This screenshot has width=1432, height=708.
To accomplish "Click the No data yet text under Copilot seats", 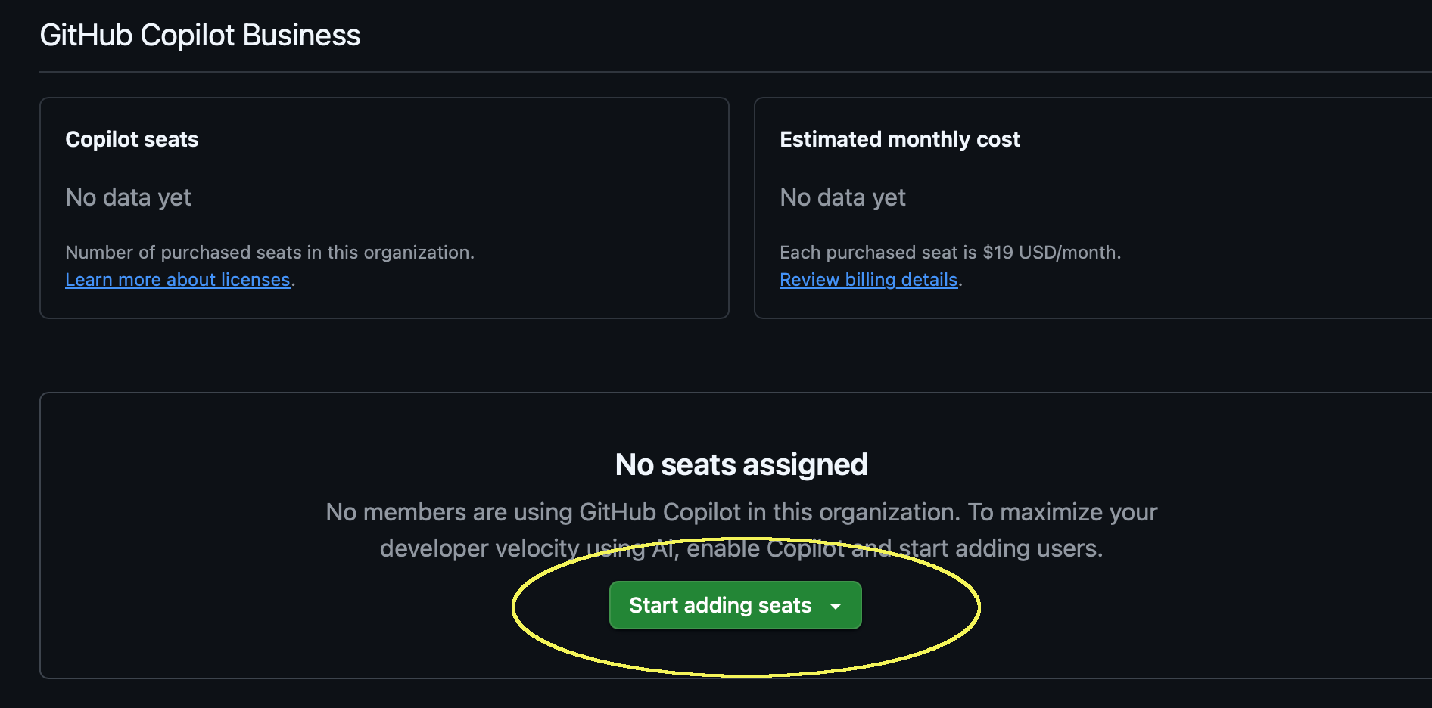I will click(128, 197).
